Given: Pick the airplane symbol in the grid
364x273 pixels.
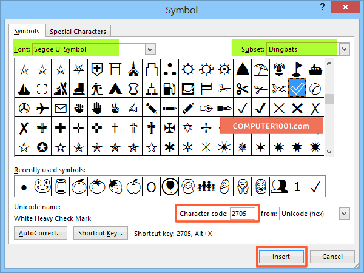Looking at the screenshot, I should (42, 109).
